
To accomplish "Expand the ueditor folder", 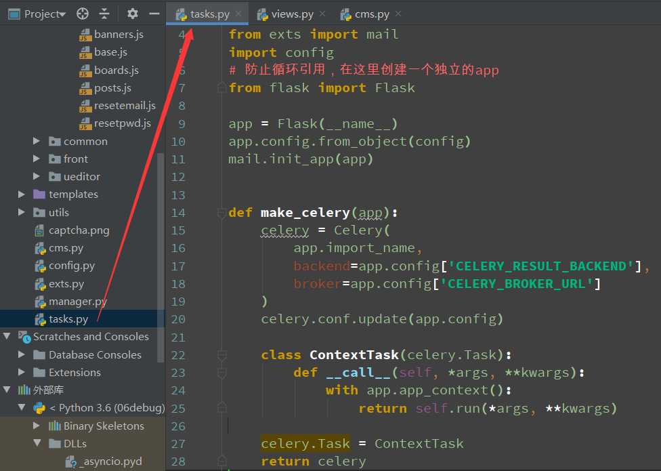I will 37,176.
